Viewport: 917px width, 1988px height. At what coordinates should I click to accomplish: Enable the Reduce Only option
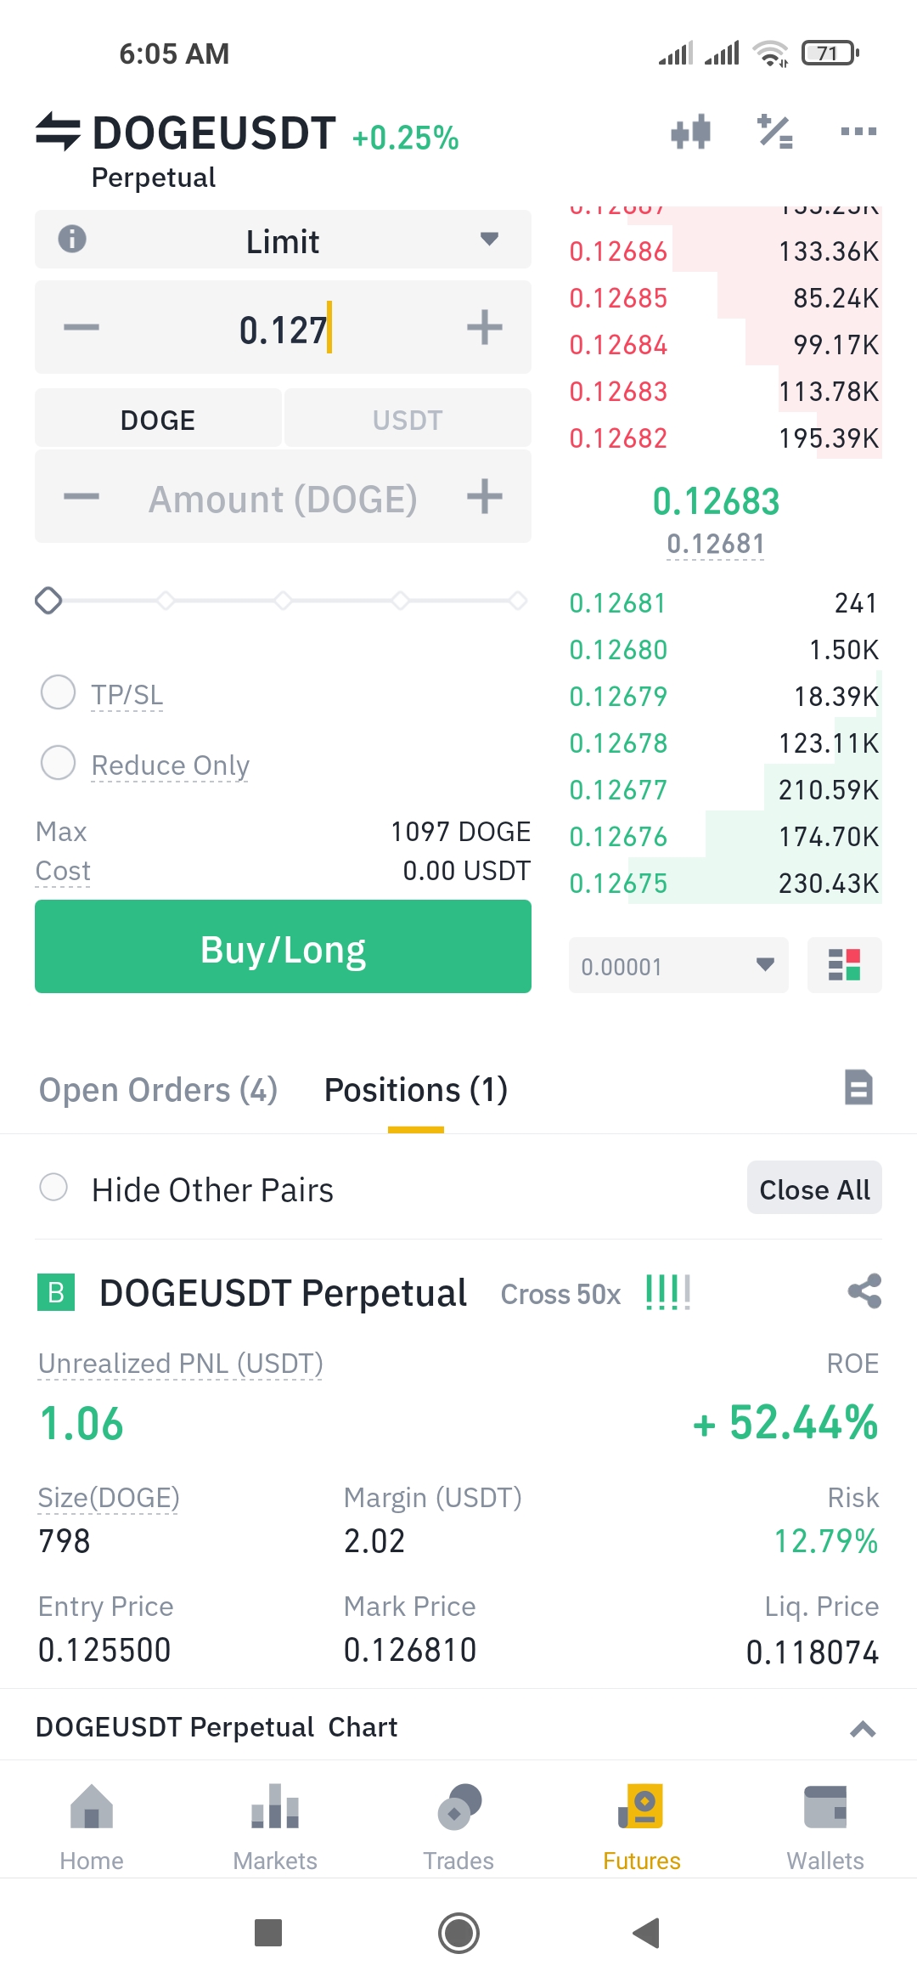(x=59, y=762)
